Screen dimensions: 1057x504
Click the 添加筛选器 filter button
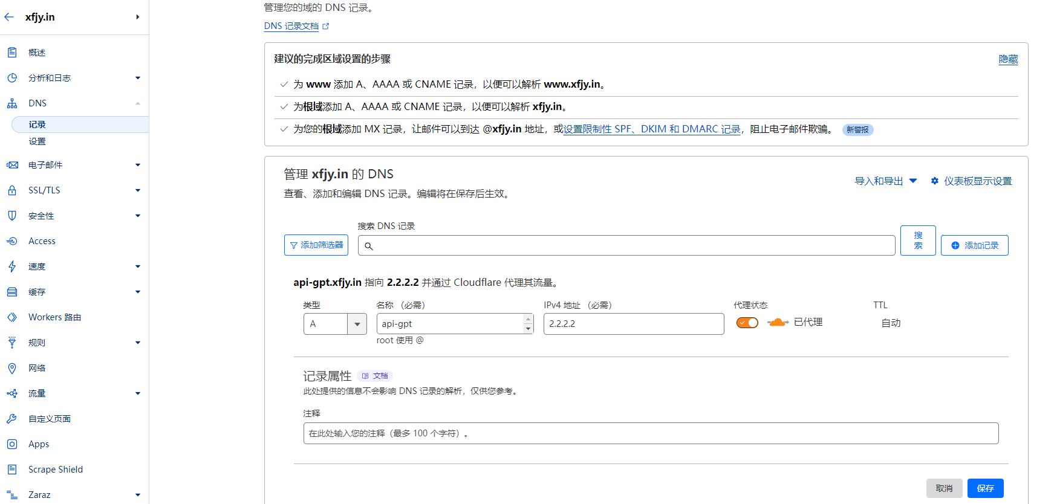coord(316,245)
